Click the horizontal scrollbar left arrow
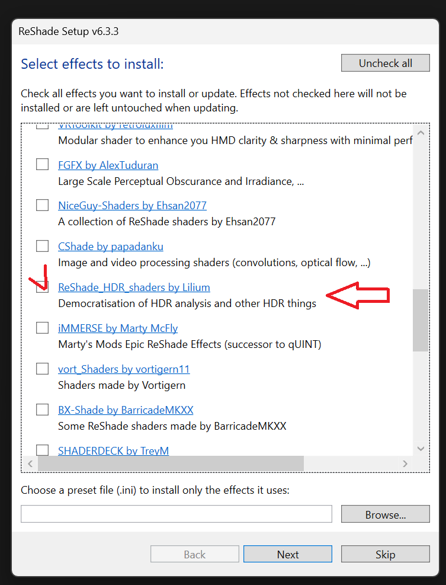Viewport: 446px width, 585px height. click(x=30, y=463)
